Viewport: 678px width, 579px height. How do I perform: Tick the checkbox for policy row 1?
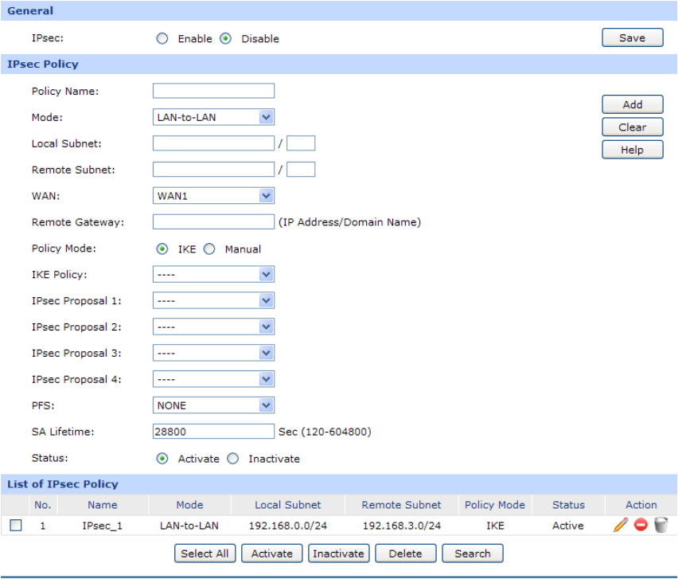(16, 526)
